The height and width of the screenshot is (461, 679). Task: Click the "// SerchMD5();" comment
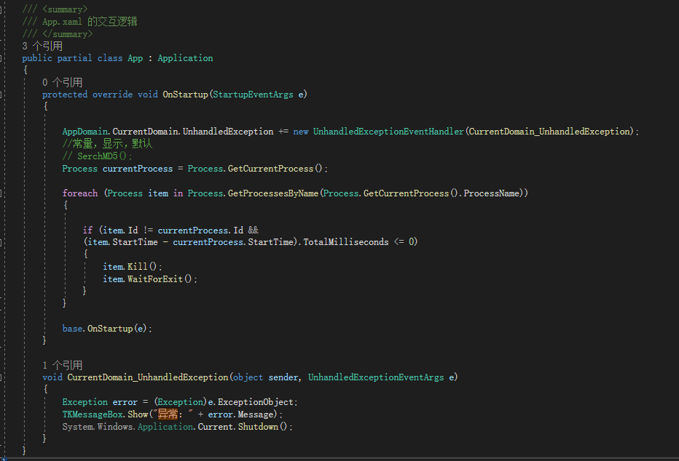pyautogui.click(x=97, y=156)
